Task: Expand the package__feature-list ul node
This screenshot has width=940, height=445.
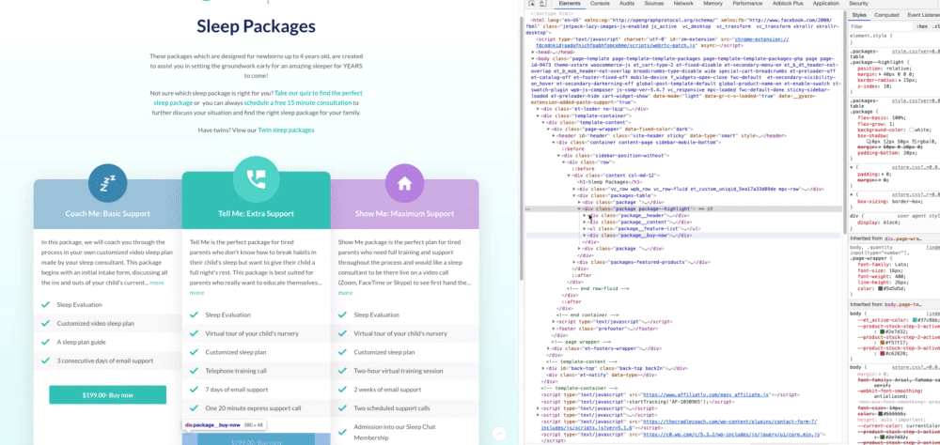Action: 585,229
